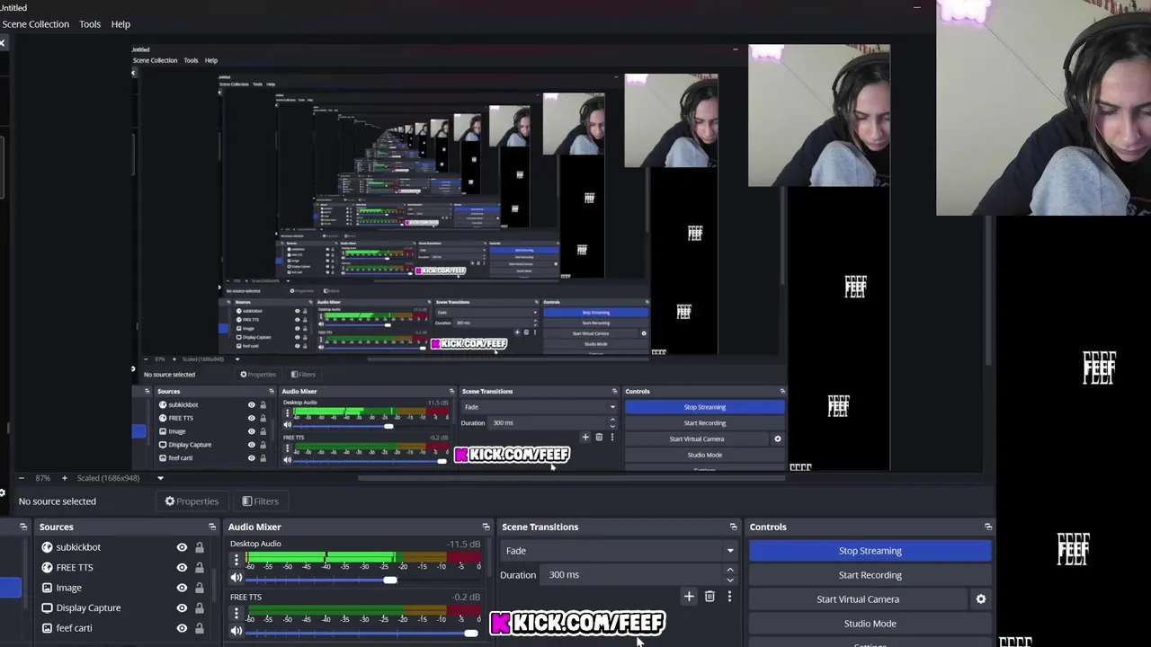1151x647 pixels.
Task: Click the Start Virtual Camera button
Action: (858, 599)
